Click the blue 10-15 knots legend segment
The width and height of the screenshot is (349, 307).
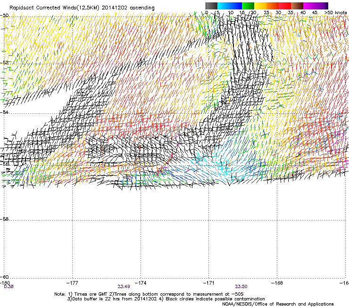click(x=236, y=6)
